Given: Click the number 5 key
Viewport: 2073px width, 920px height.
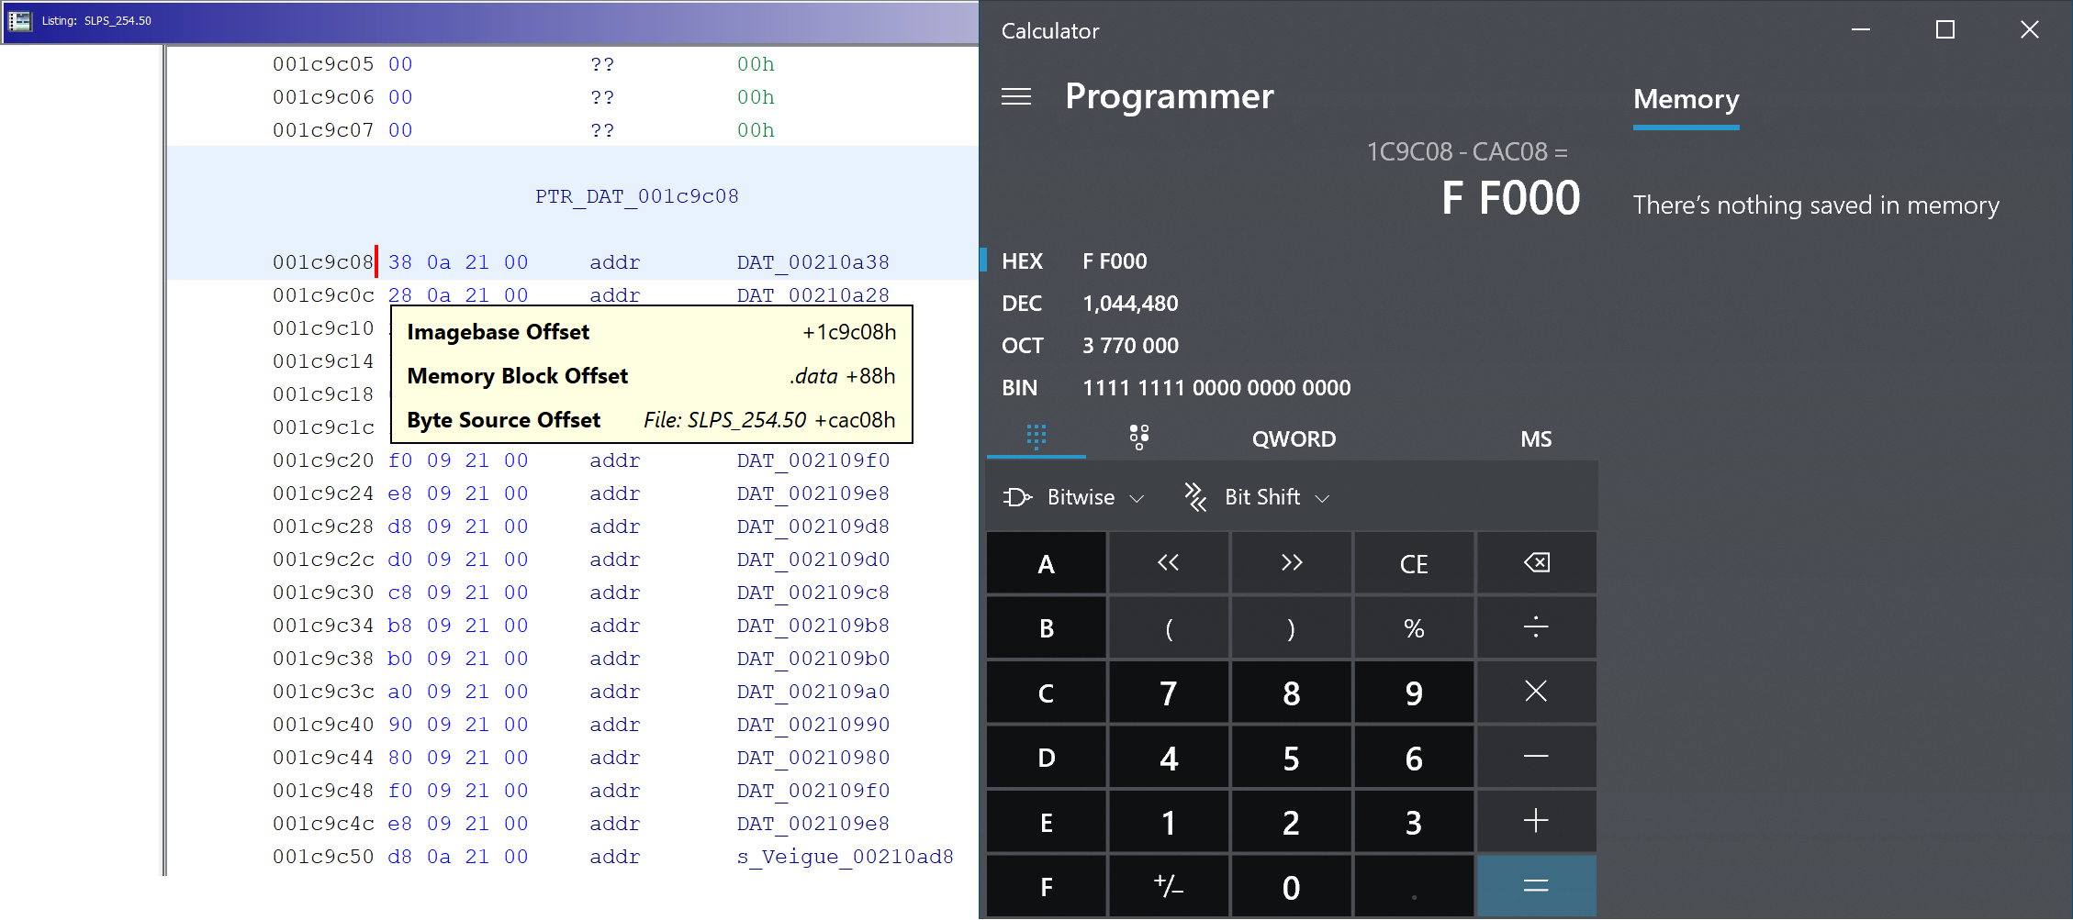Looking at the screenshot, I should pos(1291,757).
